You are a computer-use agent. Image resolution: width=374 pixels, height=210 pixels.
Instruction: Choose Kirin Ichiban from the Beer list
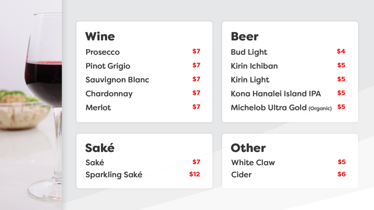[254, 66]
